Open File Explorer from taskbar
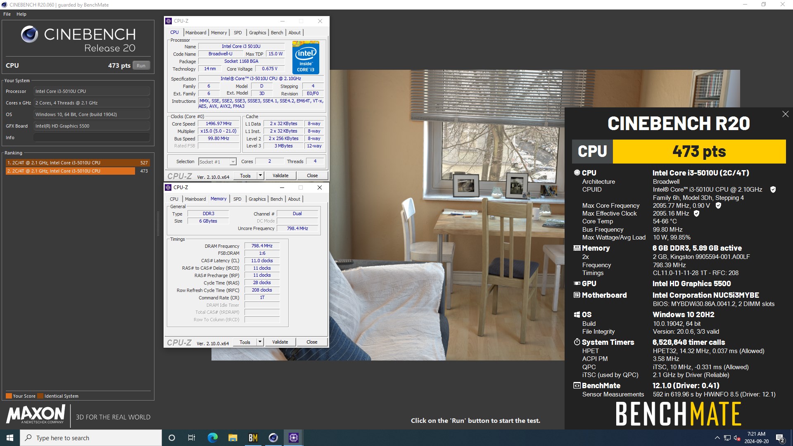The image size is (793, 446). tap(233, 438)
